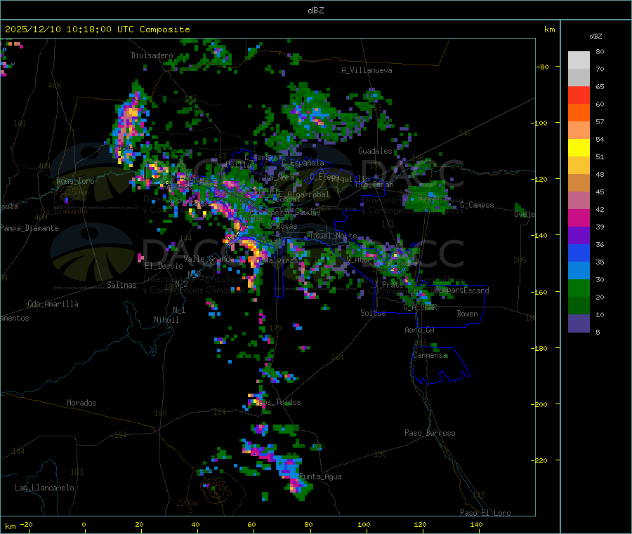
Task: Click the 39 dBZ magenta legend swatch
Action: (579, 218)
